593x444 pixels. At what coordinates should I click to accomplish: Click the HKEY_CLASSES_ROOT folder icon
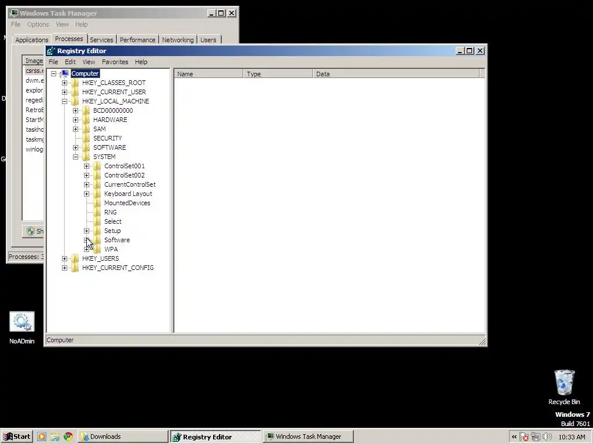point(75,83)
